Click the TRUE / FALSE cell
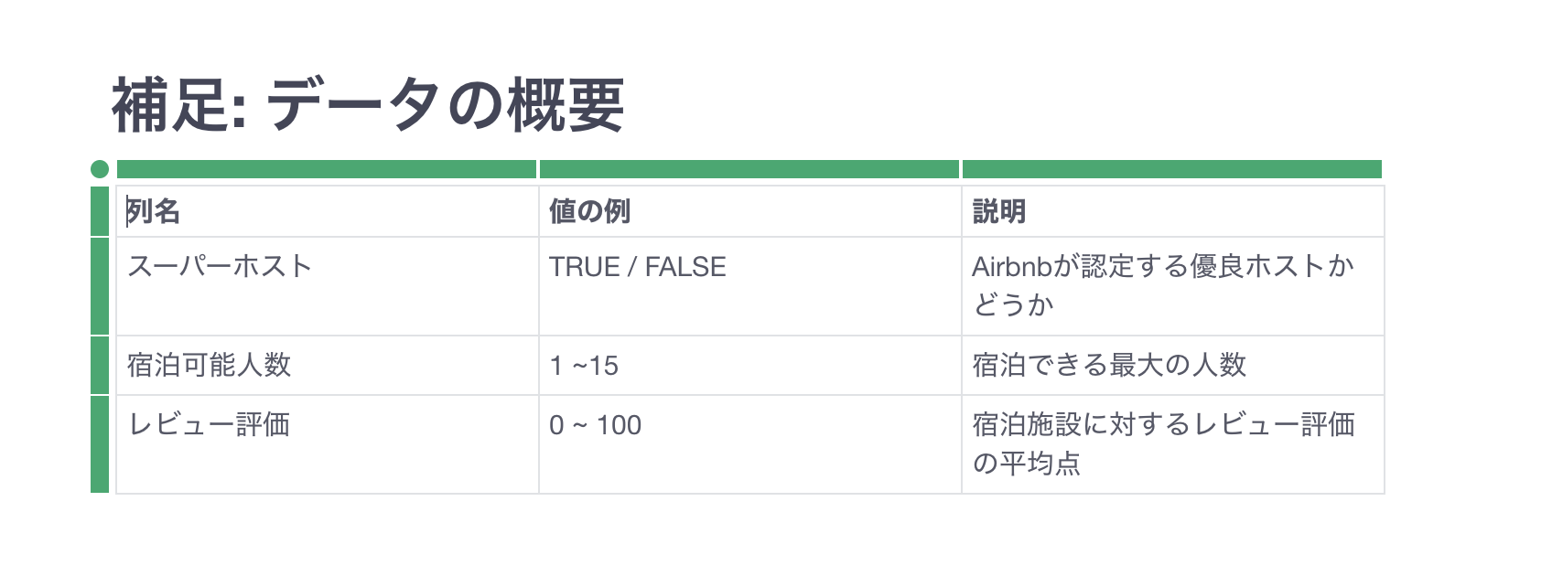This screenshot has width=1552, height=576. pos(750,286)
